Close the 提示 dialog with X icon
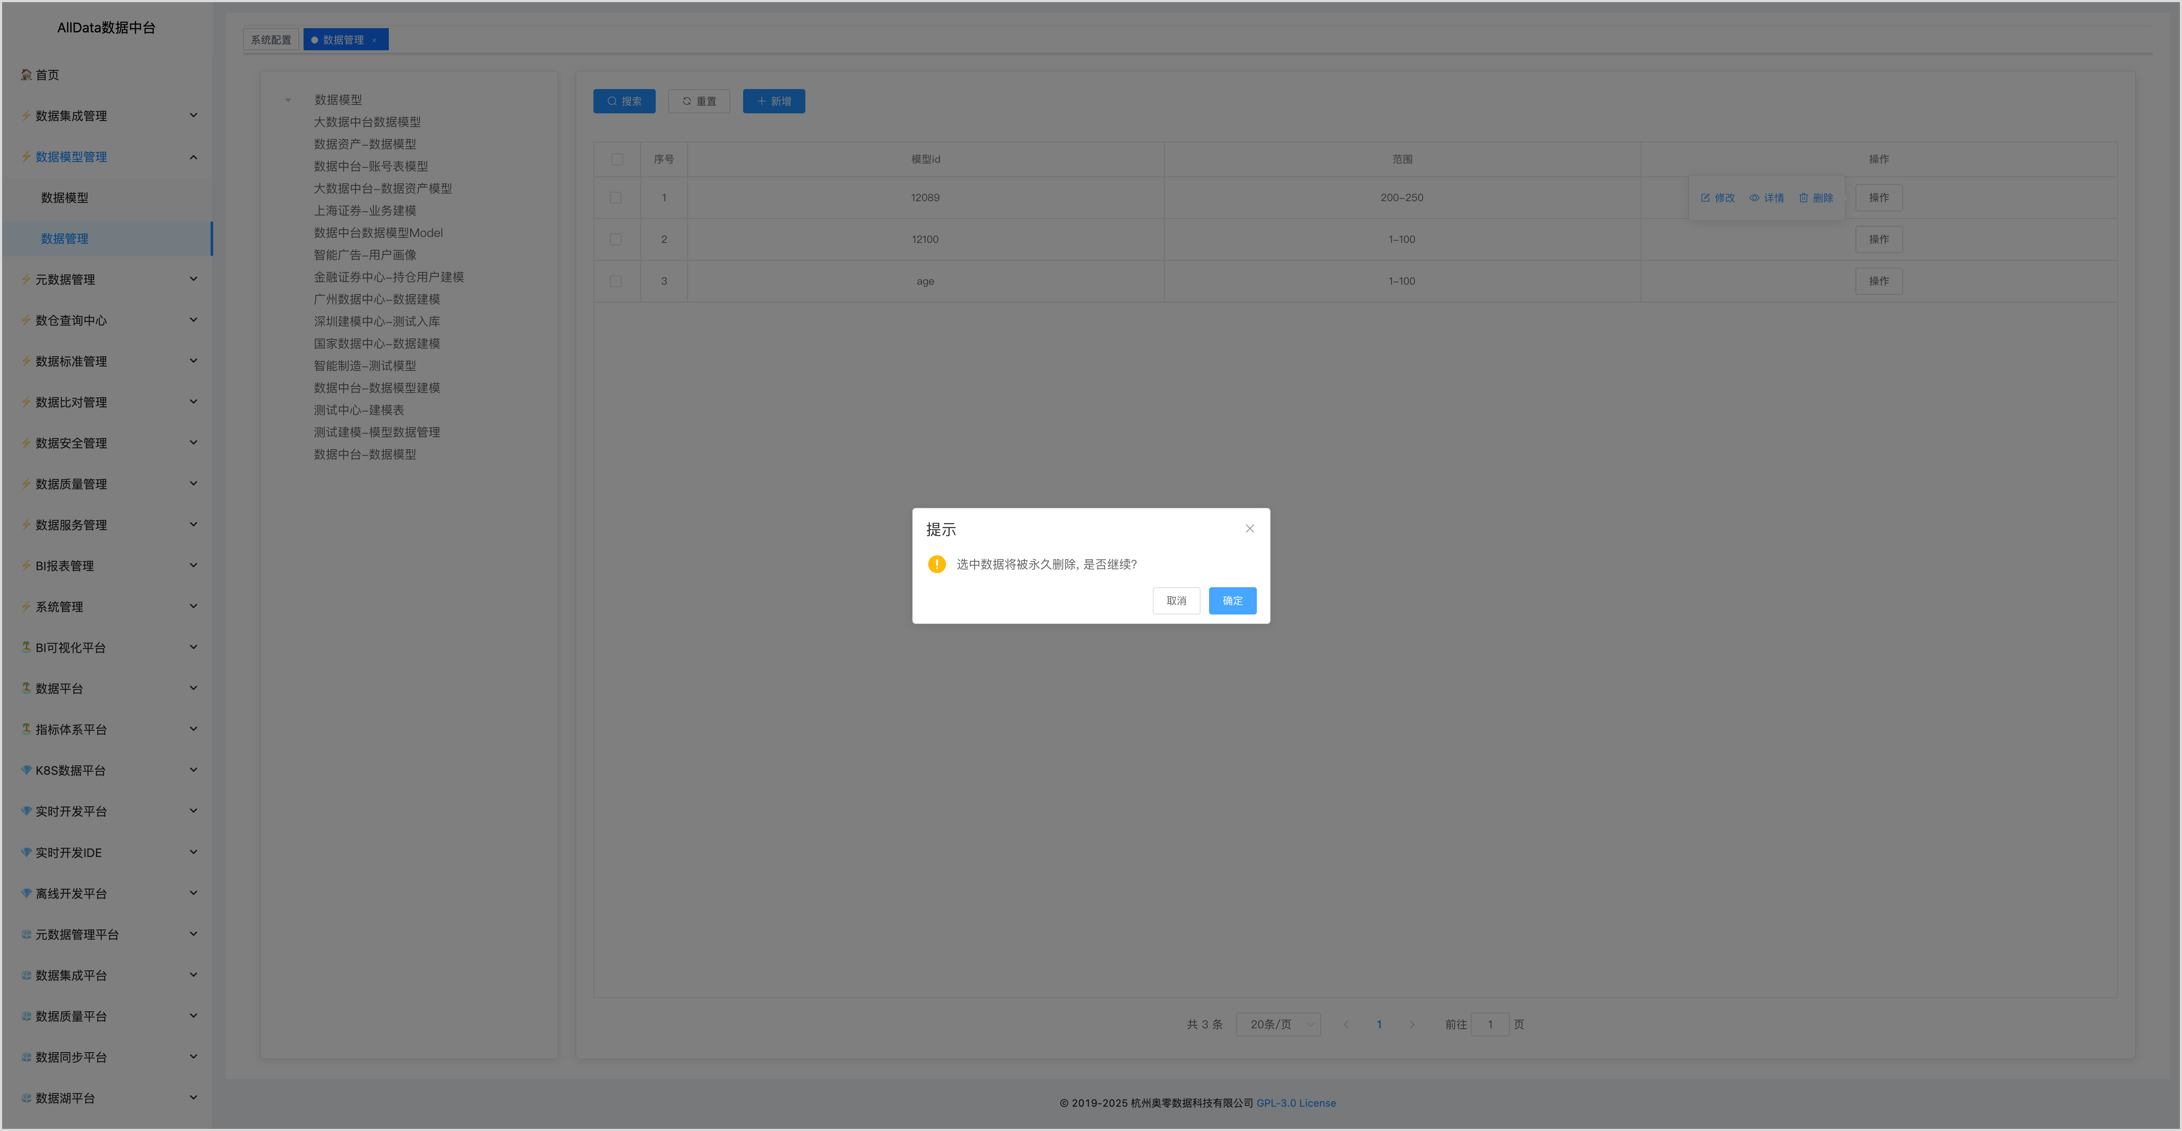 [1250, 528]
